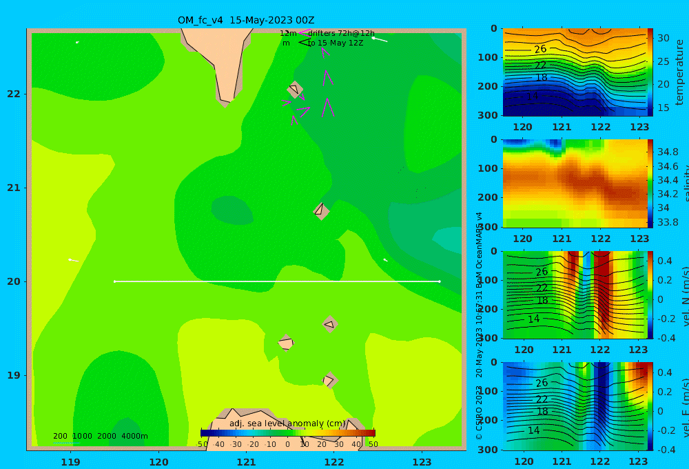Click the plot title OM_fc_v4 15-May-2023 00Z
Viewport: 689px width, 469px height.
246,20
